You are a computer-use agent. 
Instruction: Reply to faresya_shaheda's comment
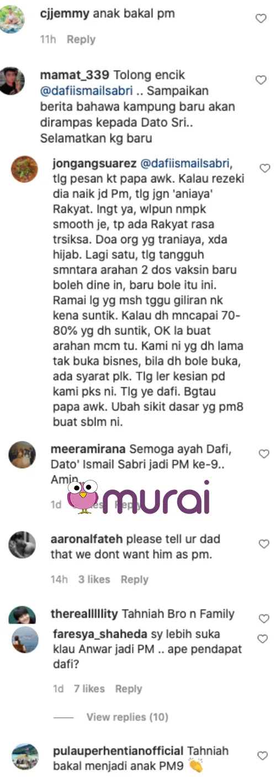tap(129, 688)
